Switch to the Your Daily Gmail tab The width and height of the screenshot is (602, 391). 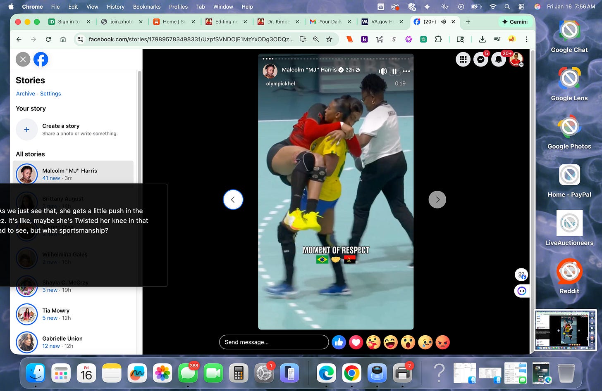coord(330,22)
